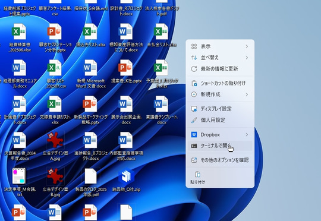The image size is (321, 221).
Task: Expand the 新規作成 submenu
Action: tap(220, 94)
